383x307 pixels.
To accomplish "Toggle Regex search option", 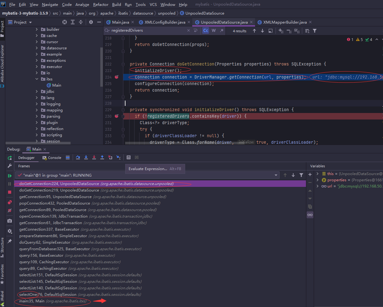I will (x=221, y=30).
